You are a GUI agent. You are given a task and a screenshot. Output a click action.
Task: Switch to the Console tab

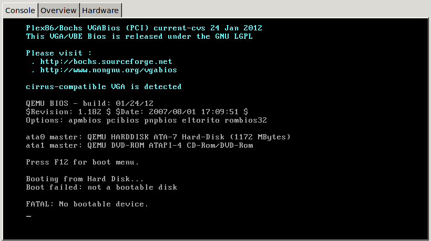click(x=20, y=10)
